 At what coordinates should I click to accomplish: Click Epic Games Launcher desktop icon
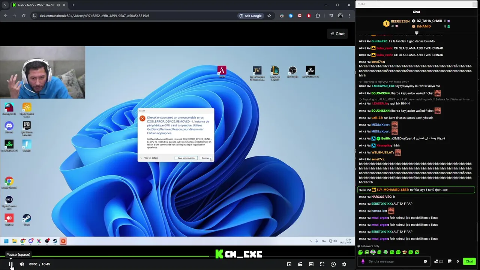[x=27, y=127]
